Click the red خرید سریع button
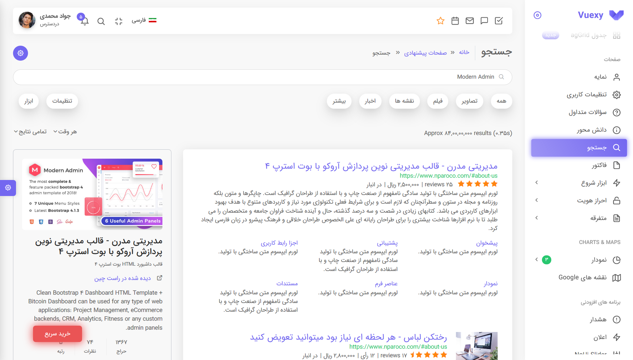This screenshot has width=633, height=360. click(x=57, y=334)
